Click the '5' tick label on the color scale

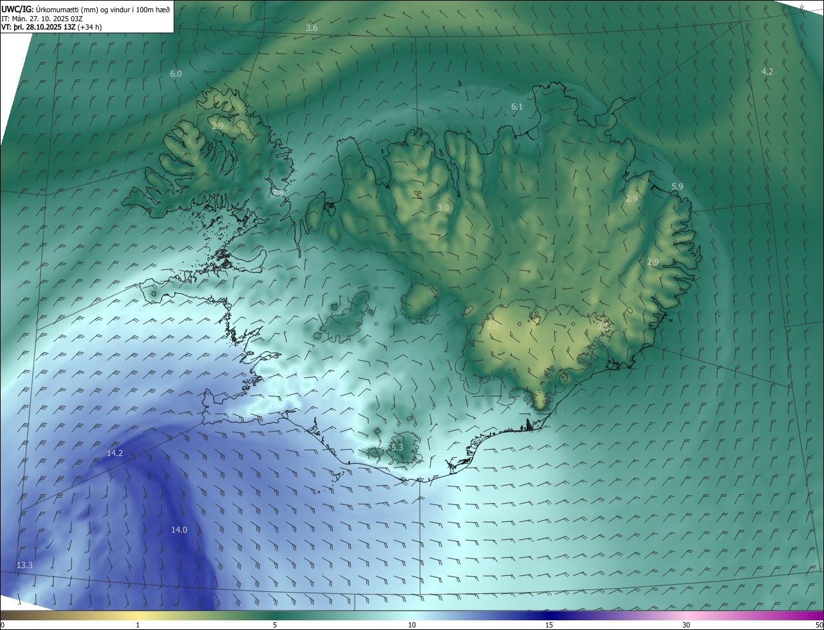[x=275, y=625]
